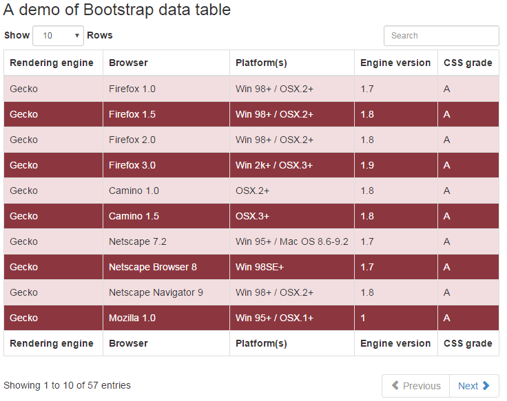Click CSS grade A in Netscape 7.2 row
Viewport: 507px width, 401px height.
point(468,241)
